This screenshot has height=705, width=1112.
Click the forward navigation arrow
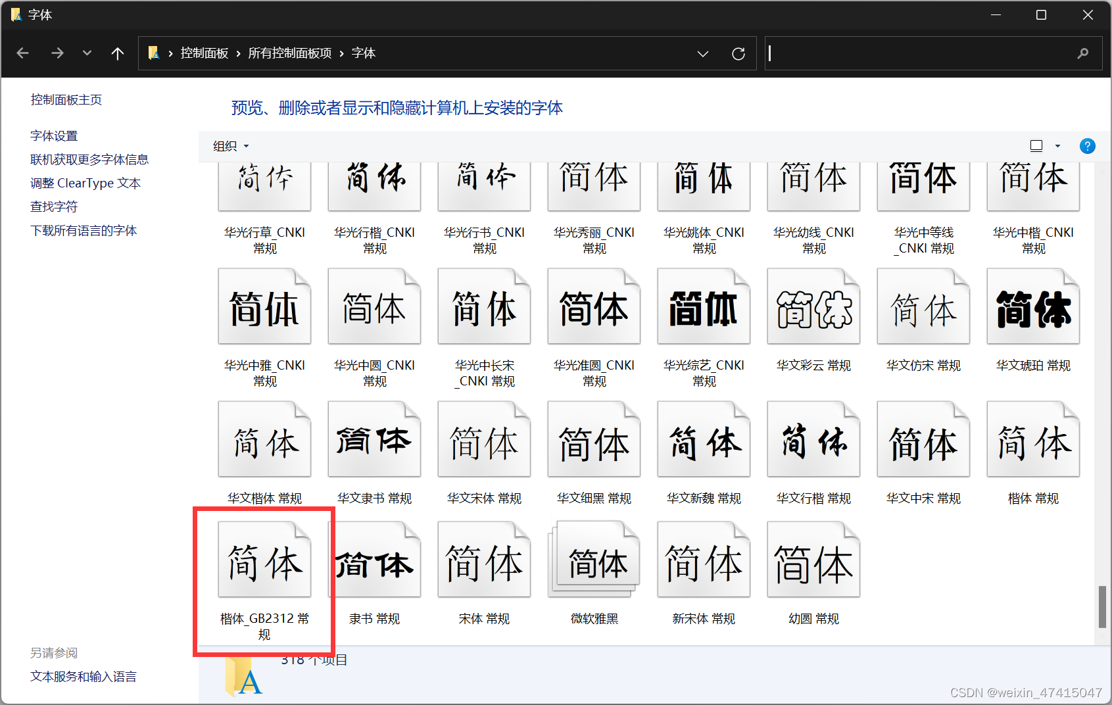[57, 53]
